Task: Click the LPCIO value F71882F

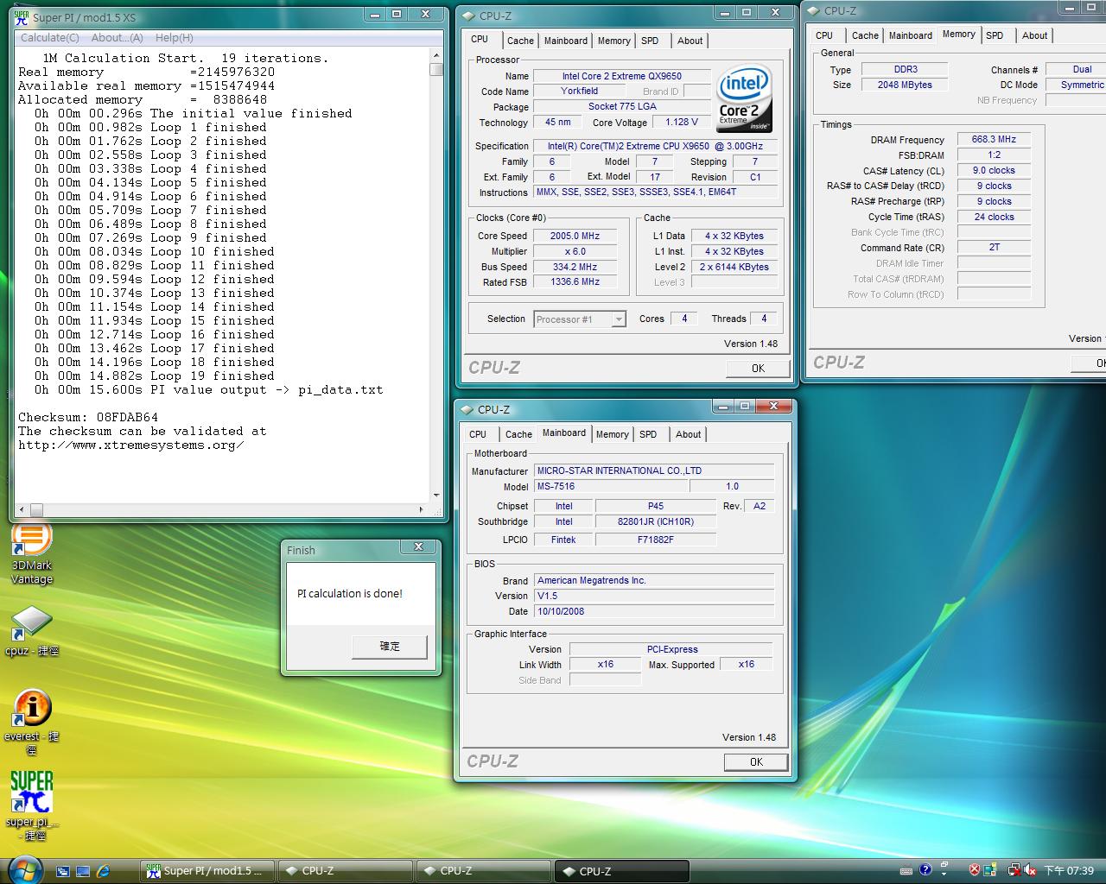Action: [x=656, y=540]
